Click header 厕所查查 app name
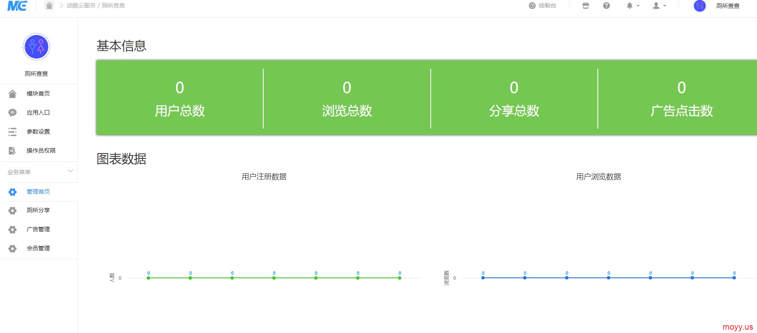Image resolution: width=757 pixels, height=333 pixels. point(728,6)
